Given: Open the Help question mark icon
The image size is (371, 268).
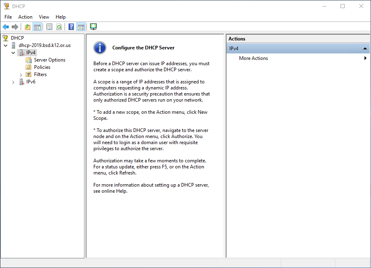Looking at the screenshot, I should point(71,27).
